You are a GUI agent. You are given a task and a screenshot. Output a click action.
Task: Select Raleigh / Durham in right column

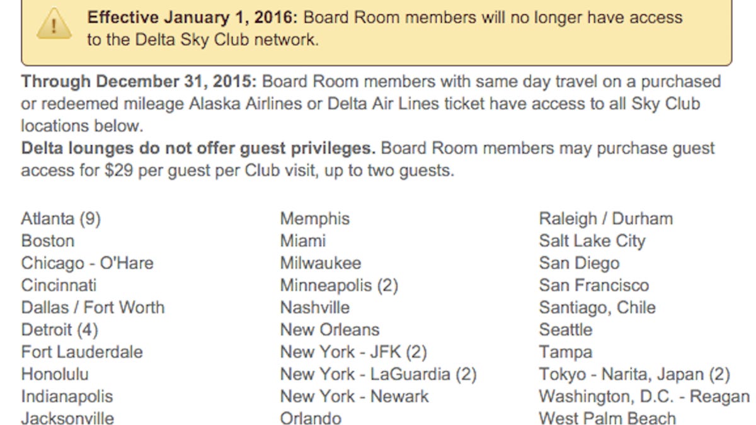coord(606,219)
